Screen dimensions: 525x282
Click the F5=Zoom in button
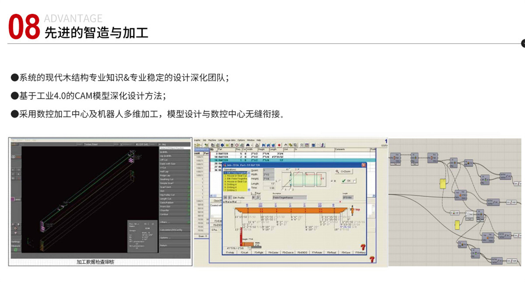point(288,252)
